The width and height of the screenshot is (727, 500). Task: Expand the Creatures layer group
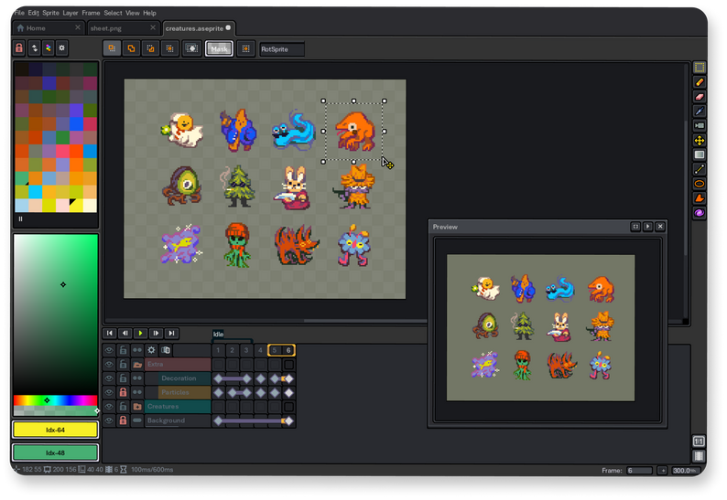[x=137, y=406]
